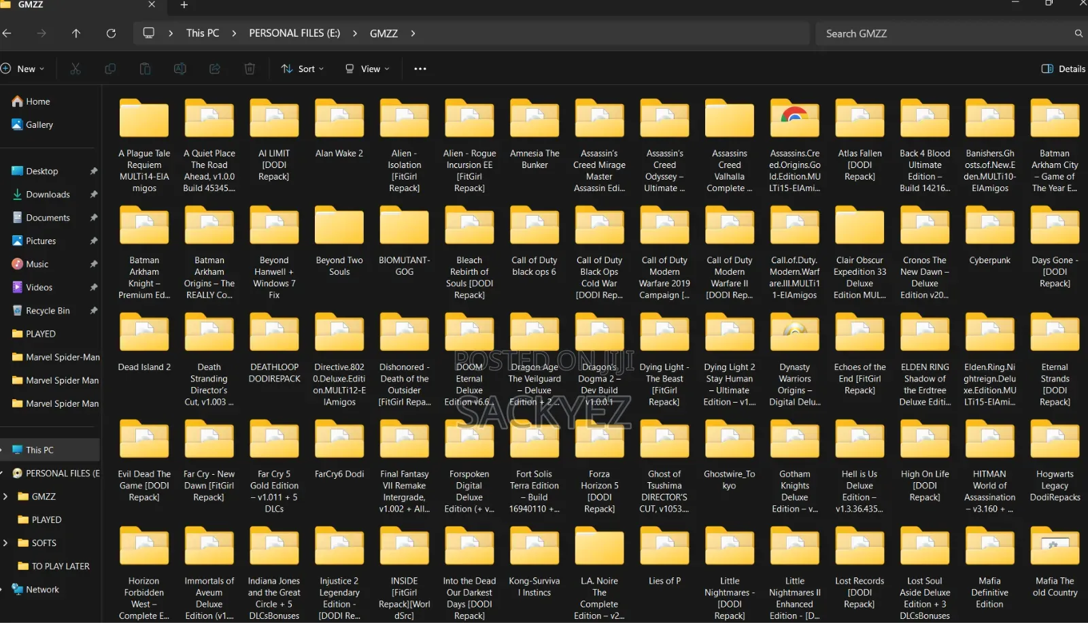Refresh the current folder view
The width and height of the screenshot is (1088, 623).
[111, 33]
